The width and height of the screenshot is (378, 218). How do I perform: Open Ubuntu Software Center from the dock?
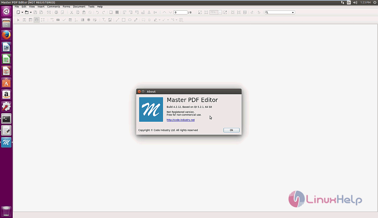coord(6,83)
